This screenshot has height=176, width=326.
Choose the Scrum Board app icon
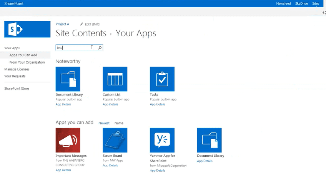(115, 140)
